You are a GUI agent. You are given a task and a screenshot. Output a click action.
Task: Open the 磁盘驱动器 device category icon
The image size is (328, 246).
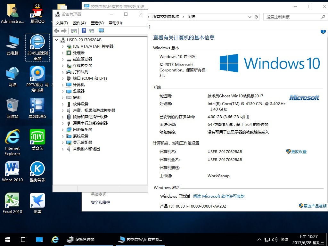pyautogui.click(x=69, y=59)
